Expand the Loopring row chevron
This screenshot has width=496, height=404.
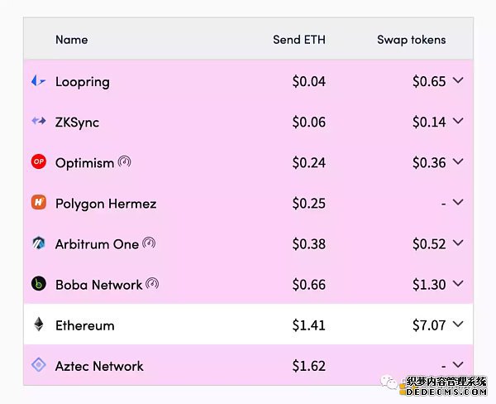(458, 80)
